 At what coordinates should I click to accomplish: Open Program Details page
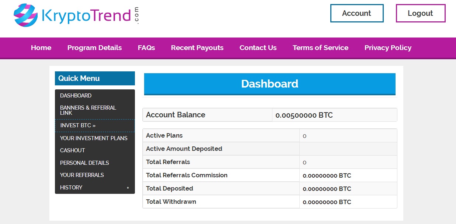(94, 48)
